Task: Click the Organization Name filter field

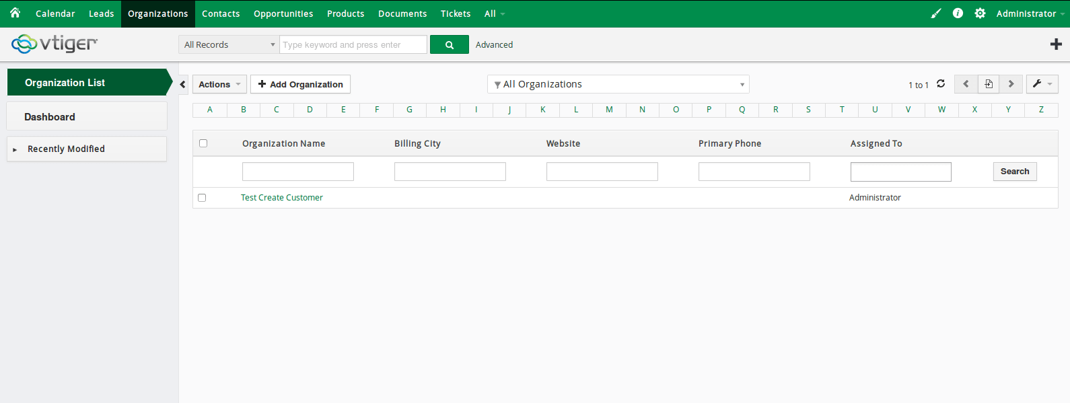Action: coord(297,172)
